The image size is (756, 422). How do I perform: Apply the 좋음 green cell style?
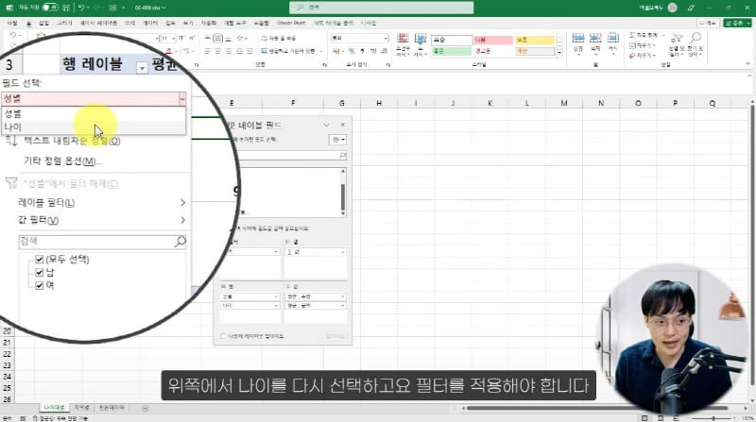(x=452, y=51)
